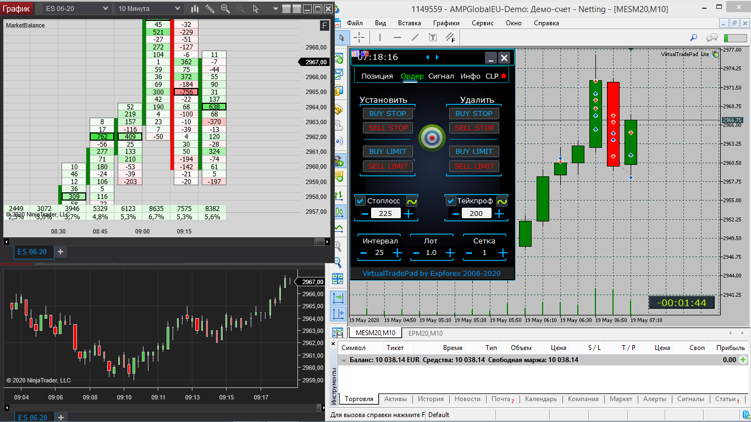The height and width of the screenshot is (422, 751).
Task: Toggle the Takeprofit wave mode icon
Action: pyautogui.click(x=502, y=201)
